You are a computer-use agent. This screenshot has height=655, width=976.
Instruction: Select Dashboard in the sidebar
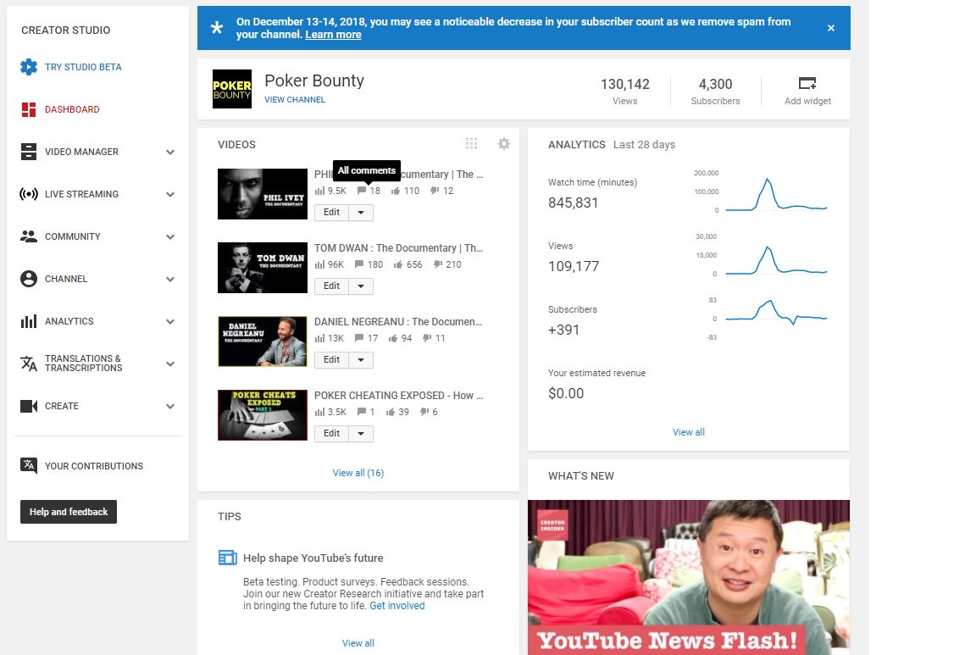[x=72, y=109]
